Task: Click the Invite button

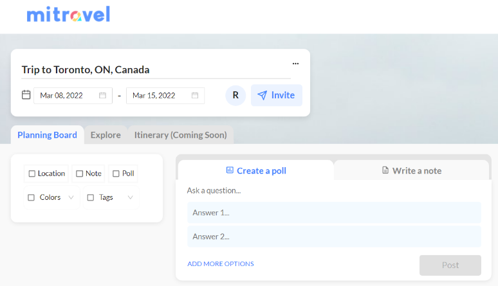Action: point(276,95)
